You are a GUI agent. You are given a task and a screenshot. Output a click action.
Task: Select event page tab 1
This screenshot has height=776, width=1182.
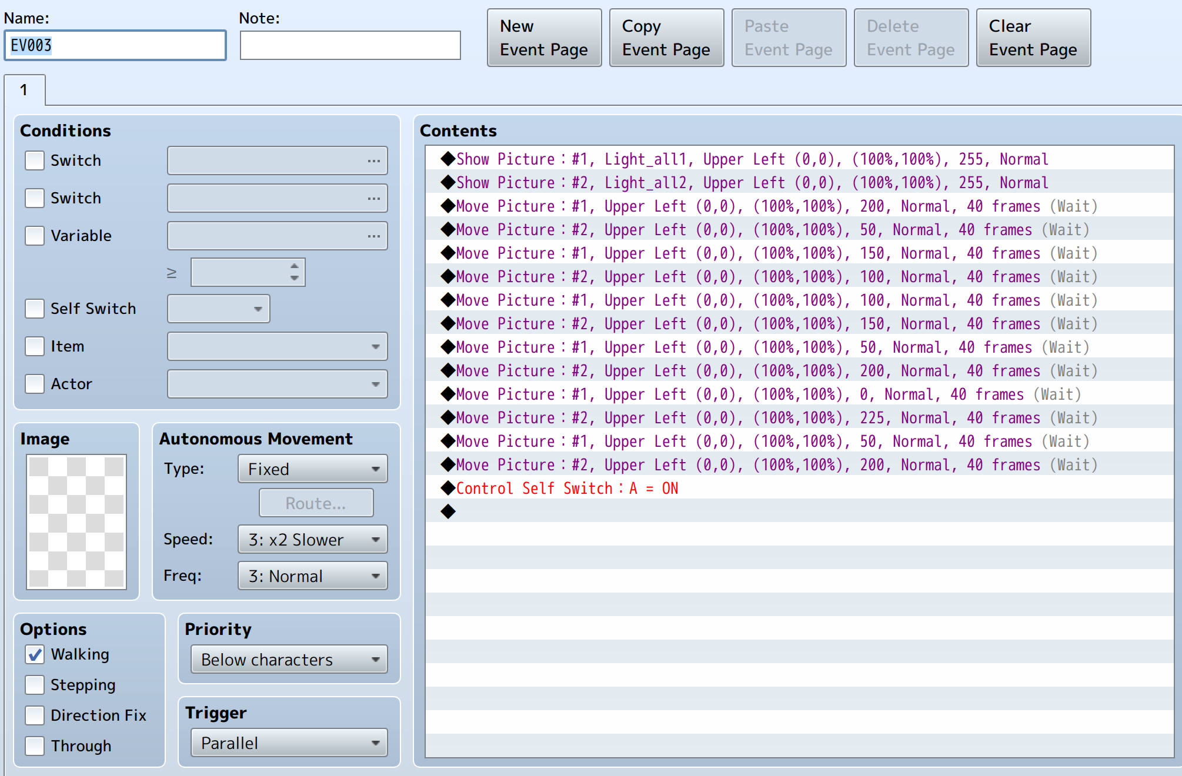[24, 90]
